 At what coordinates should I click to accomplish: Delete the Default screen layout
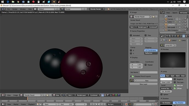pyautogui.click(x=58, y=9)
